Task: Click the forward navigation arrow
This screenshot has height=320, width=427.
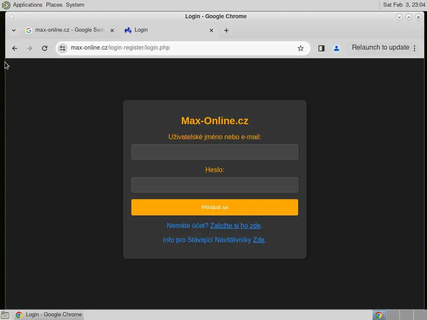Action: 30,48
